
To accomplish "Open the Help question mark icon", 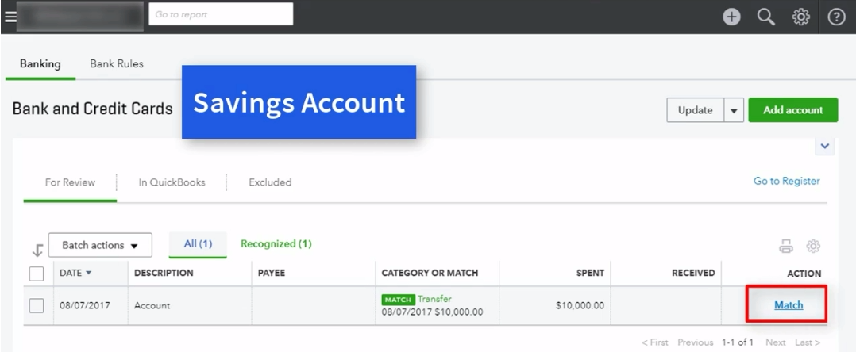I will pos(836,17).
